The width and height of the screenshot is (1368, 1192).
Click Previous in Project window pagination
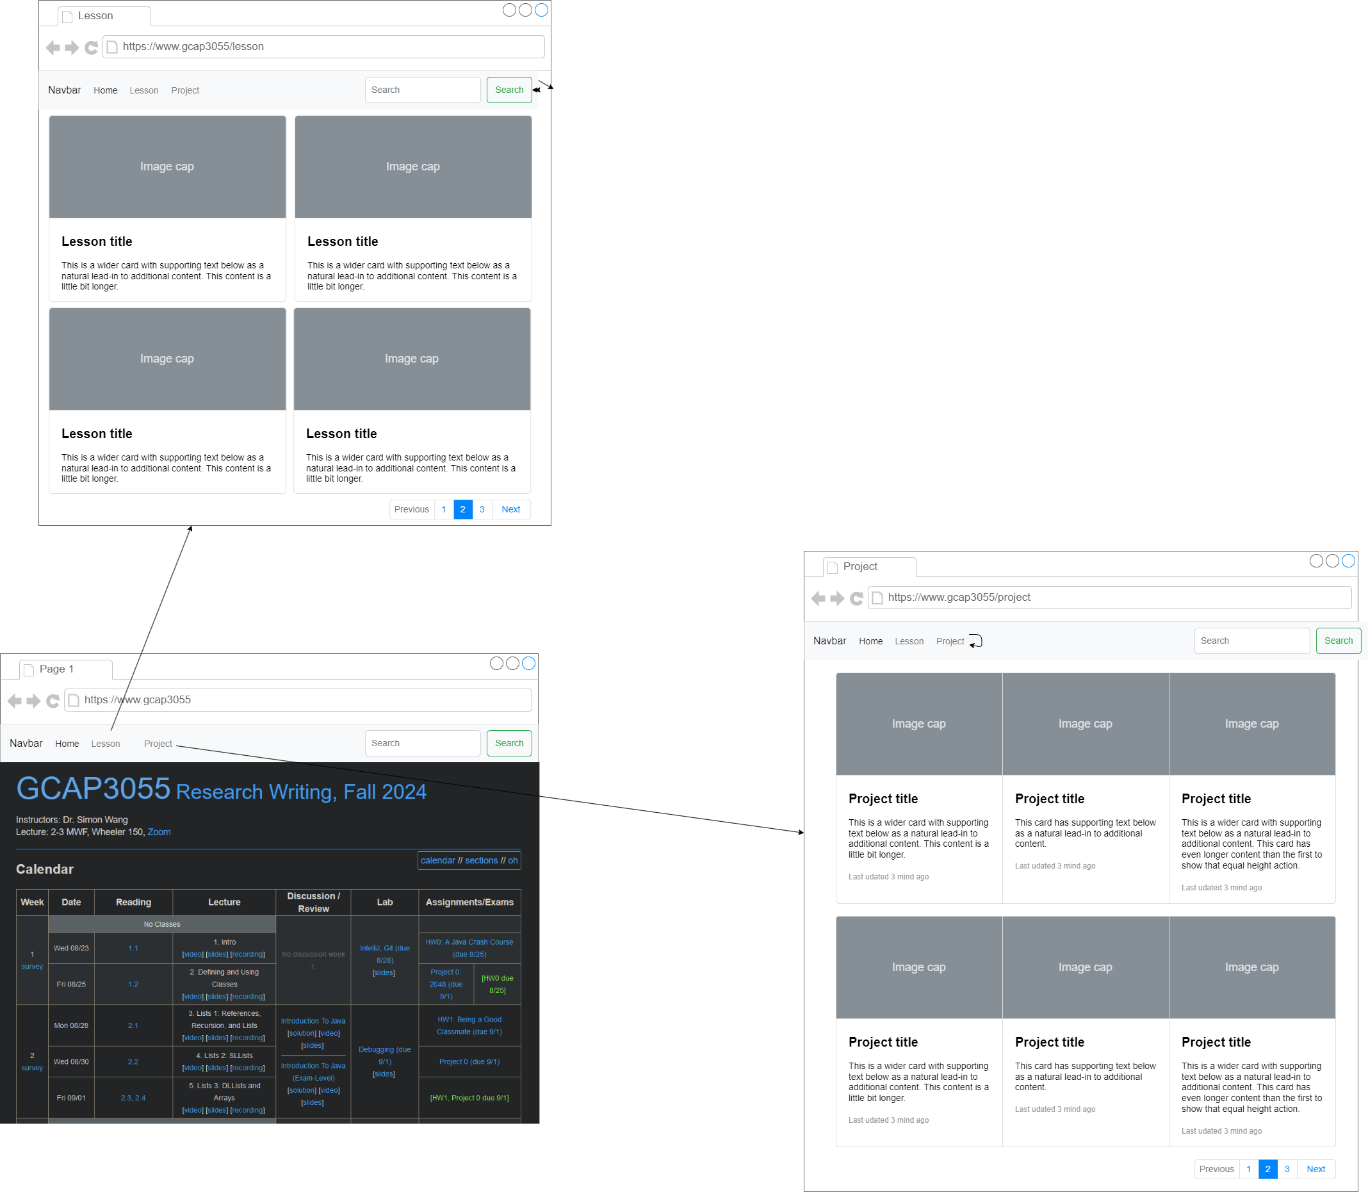[1216, 1169]
